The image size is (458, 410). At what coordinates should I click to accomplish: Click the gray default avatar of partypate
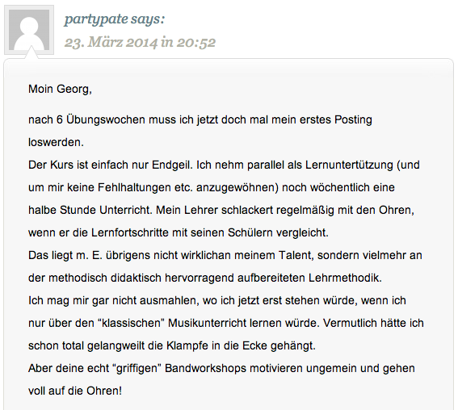coord(29,30)
